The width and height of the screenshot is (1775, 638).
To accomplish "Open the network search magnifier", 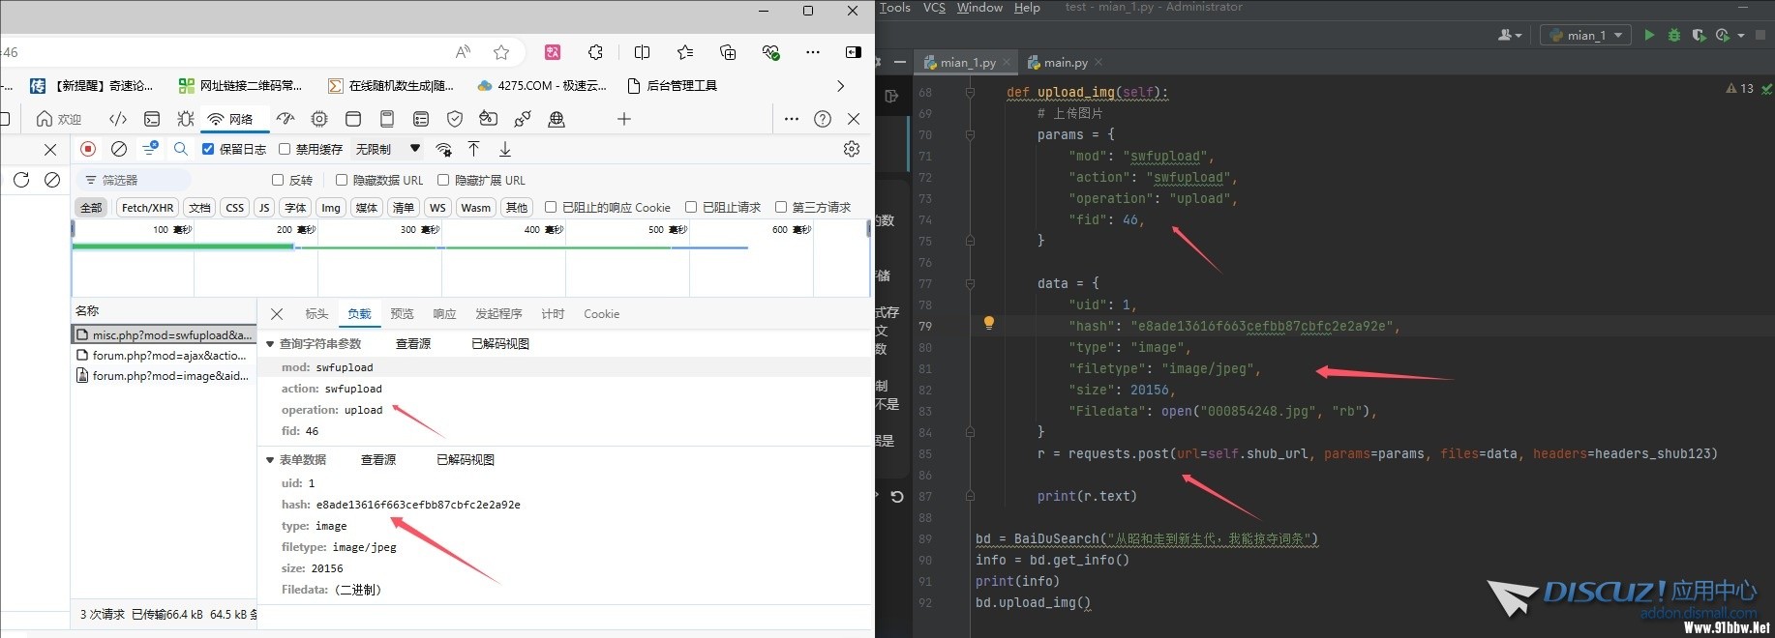I will pos(181,149).
